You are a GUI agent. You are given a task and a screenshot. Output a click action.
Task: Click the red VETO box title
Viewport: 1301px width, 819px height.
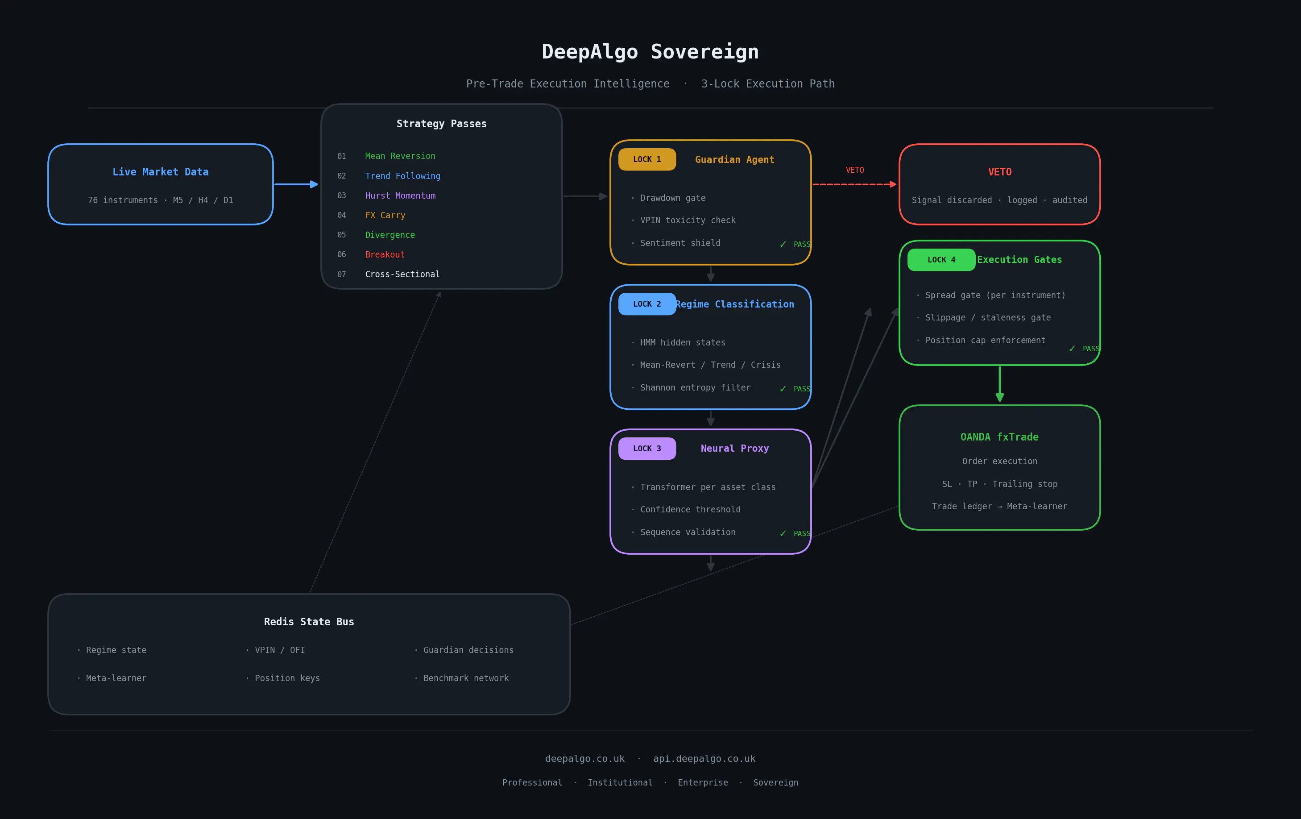point(999,172)
